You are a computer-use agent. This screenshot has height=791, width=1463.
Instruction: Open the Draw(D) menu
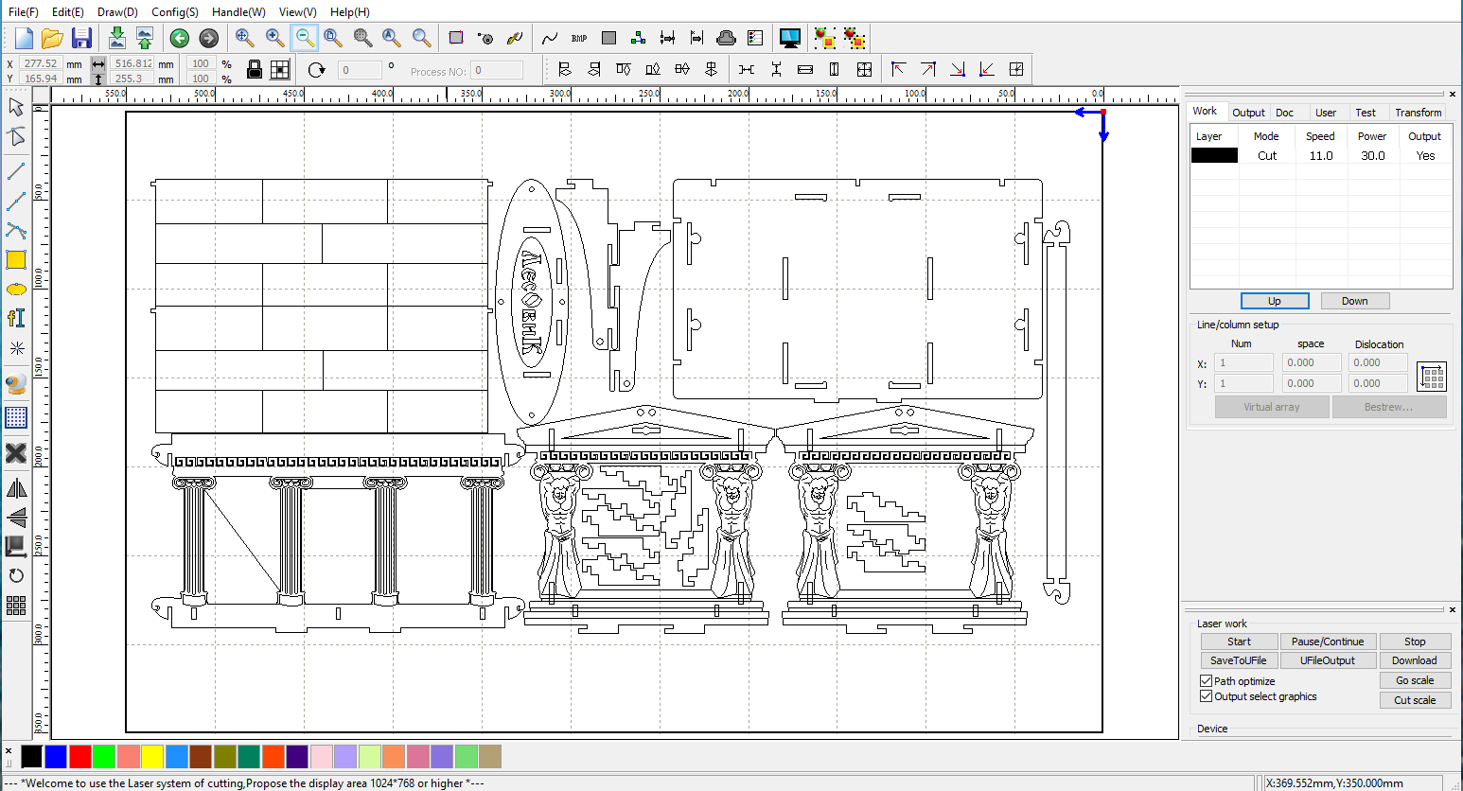[117, 12]
